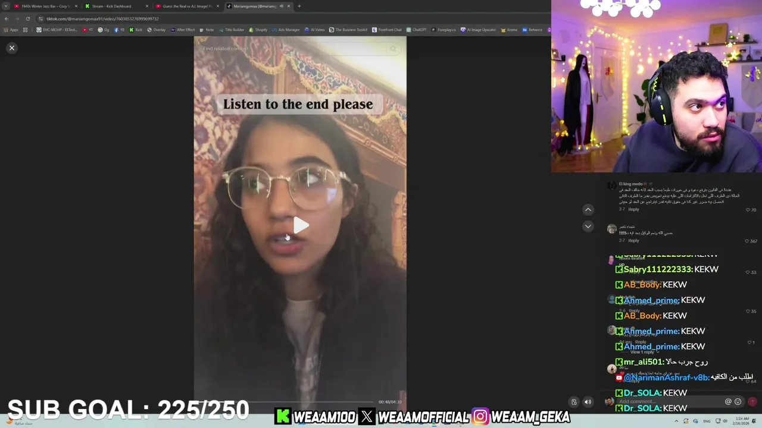Viewport: 762px width, 428px height.
Task: Mute the TikTok video with speaker icon
Action: point(588,402)
